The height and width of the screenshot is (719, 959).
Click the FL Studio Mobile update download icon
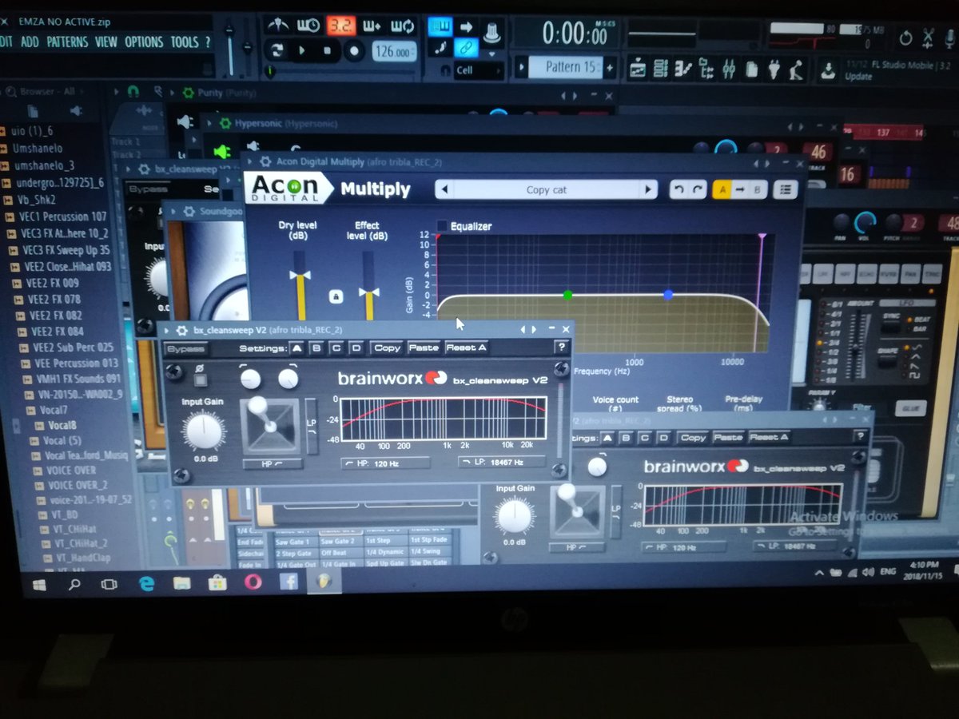[829, 69]
